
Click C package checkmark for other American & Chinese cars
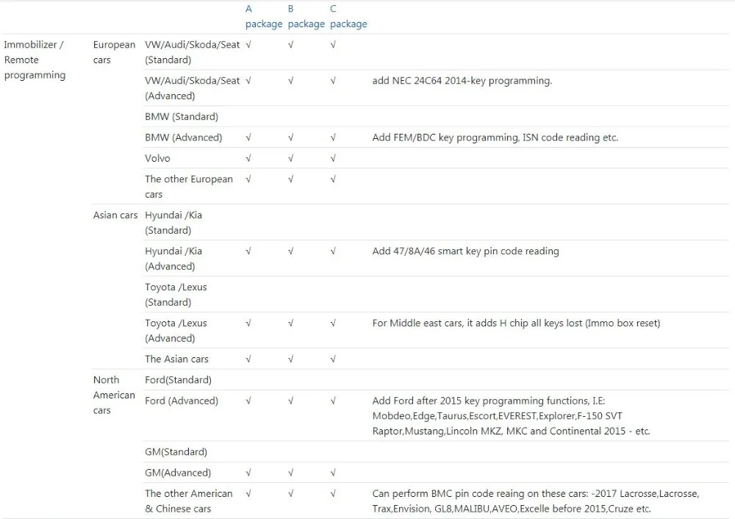(x=333, y=494)
